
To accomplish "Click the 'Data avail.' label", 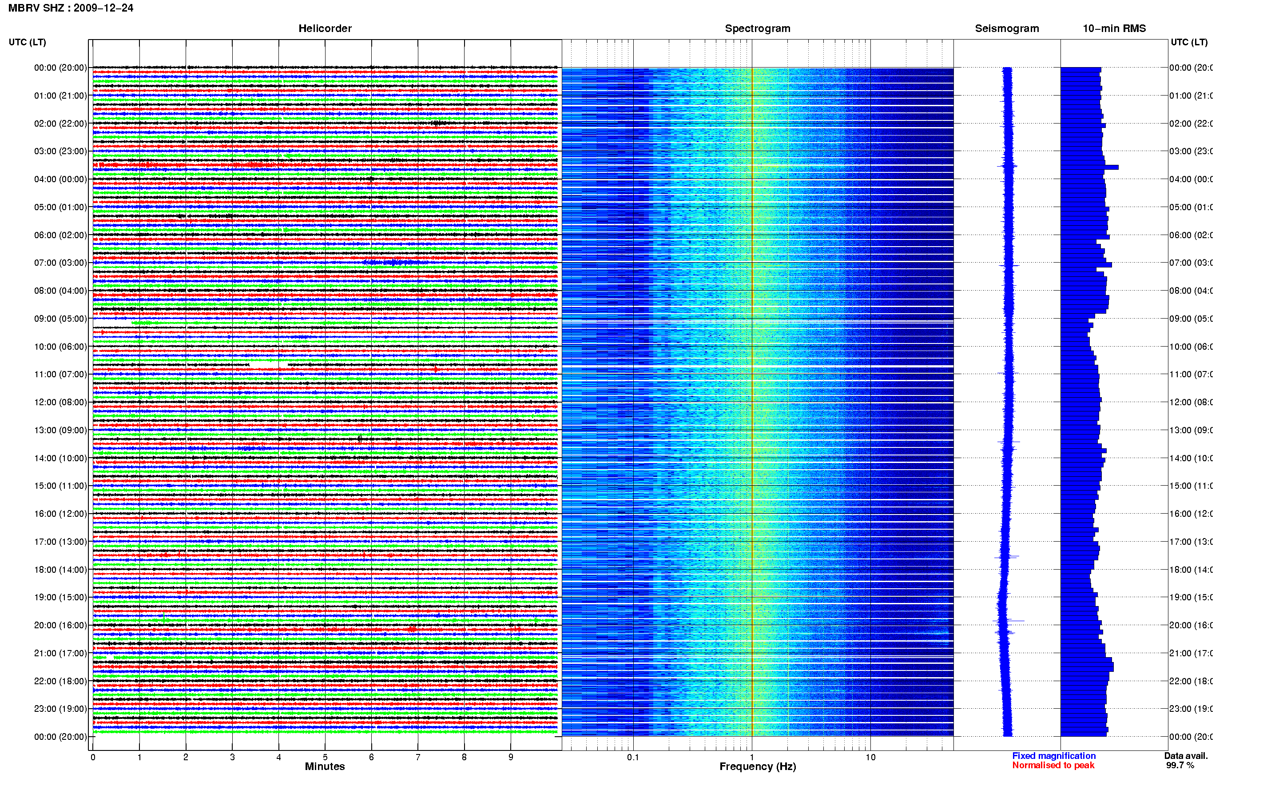I will (x=1186, y=755).
